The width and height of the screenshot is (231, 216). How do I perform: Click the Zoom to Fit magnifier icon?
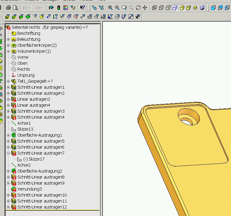110,8
